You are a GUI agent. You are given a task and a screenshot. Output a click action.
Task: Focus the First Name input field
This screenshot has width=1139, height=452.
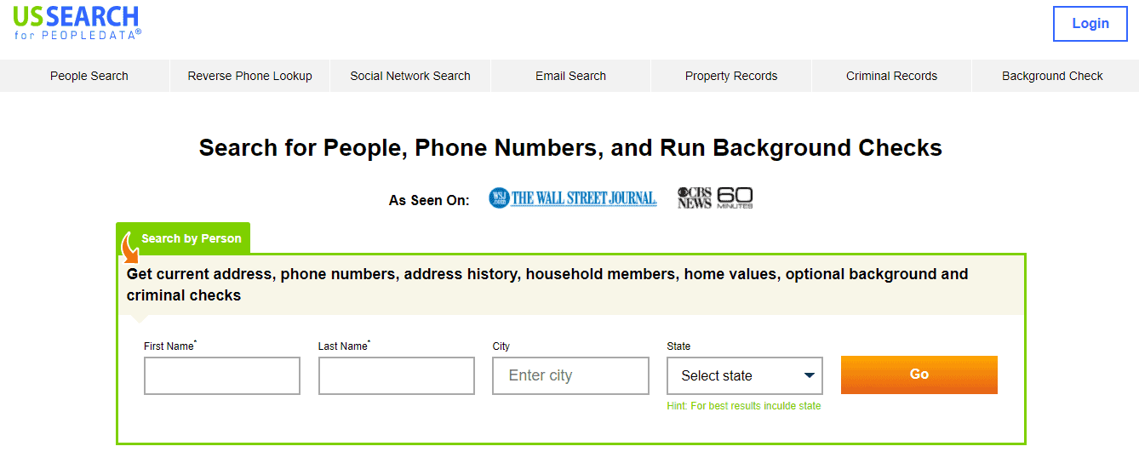[222, 375]
